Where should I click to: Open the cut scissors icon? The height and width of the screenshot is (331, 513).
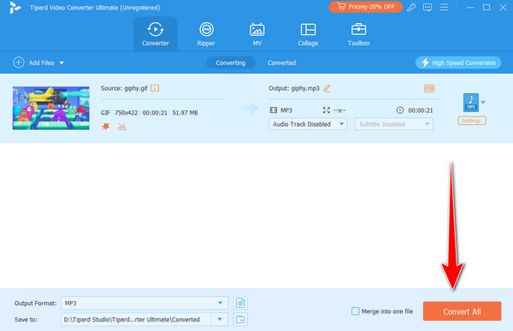[121, 127]
